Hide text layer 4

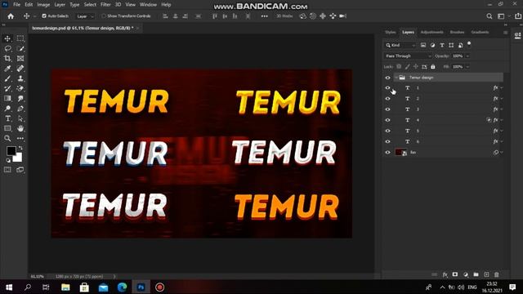[387, 120]
